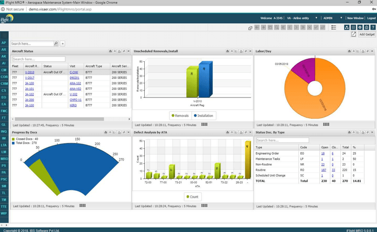377x232 pixels.
Task: Collapse the Progress By Docs gadget
Action: pyautogui.click(x=110, y=133)
